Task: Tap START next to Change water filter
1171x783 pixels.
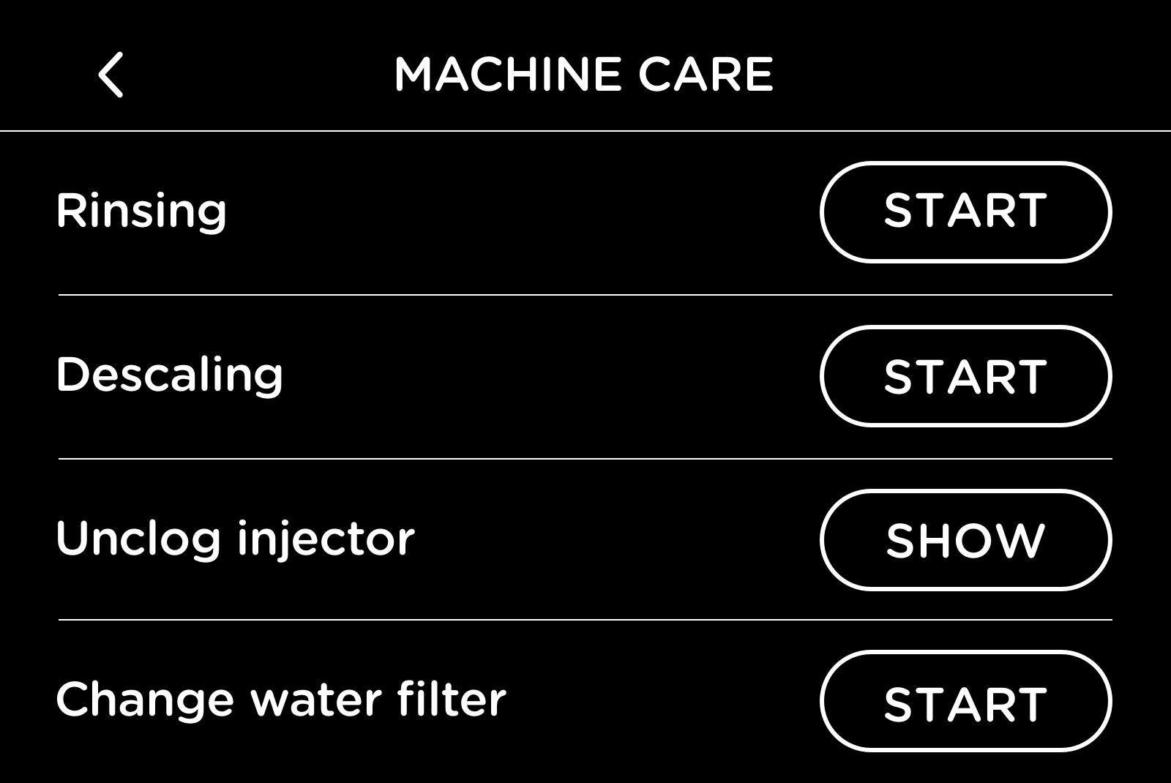Action: pyautogui.click(x=965, y=701)
